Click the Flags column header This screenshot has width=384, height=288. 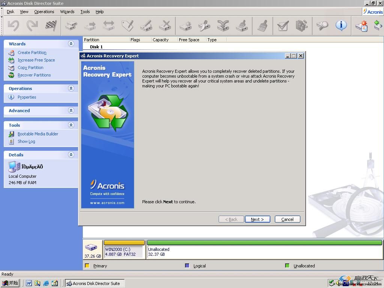pyautogui.click(x=141, y=40)
